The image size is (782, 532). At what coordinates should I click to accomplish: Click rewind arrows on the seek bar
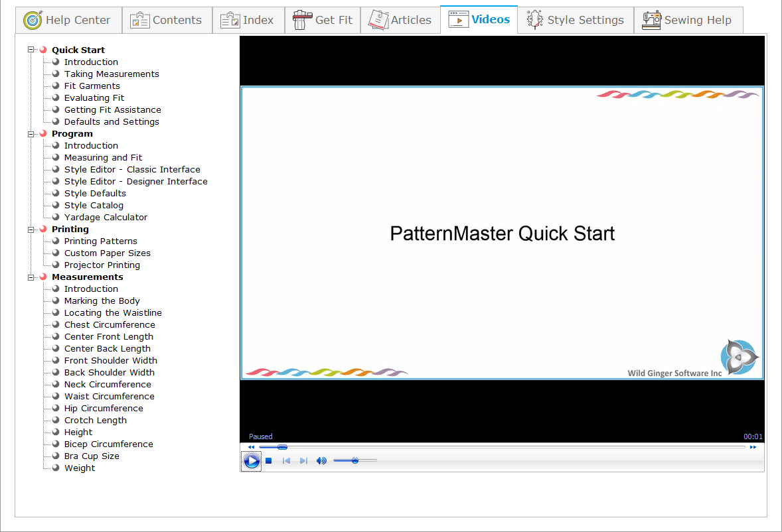(x=252, y=447)
